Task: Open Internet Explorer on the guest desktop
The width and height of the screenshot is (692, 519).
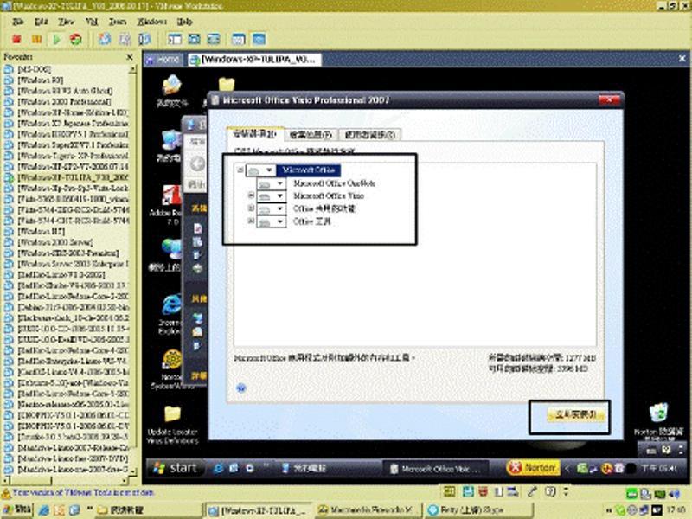Action: coord(170,314)
